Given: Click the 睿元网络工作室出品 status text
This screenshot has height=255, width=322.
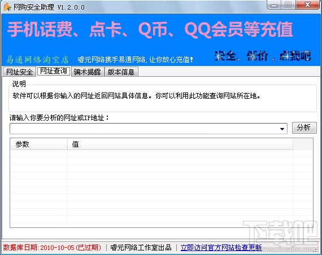Looking at the screenshot, I should click(141, 248).
